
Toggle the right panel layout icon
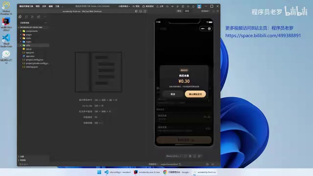pyautogui.click(x=145, y=11)
